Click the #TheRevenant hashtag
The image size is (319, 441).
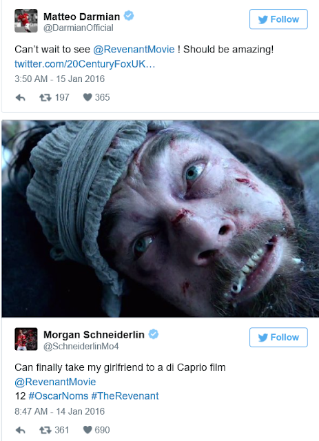pyautogui.click(x=125, y=396)
